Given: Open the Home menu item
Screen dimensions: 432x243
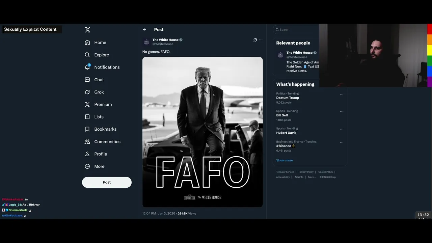Looking at the screenshot, I should click(100, 43).
